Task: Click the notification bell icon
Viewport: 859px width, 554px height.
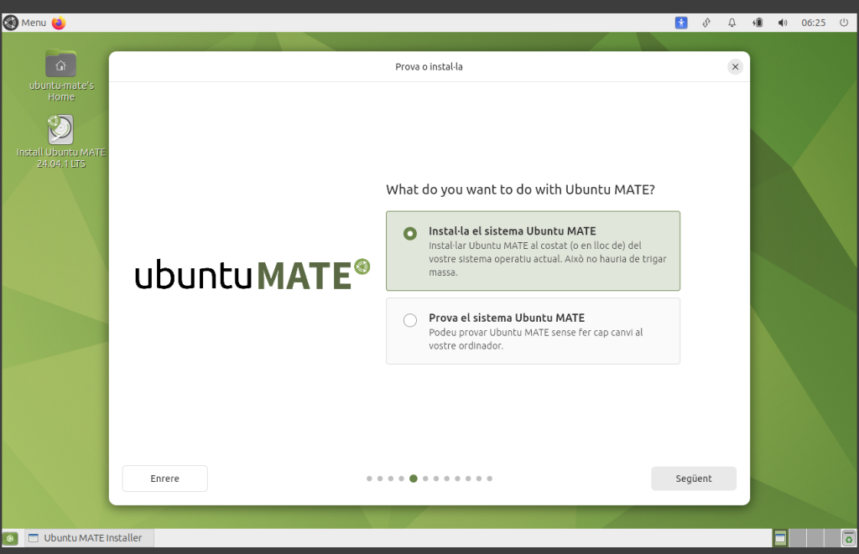Action: [x=732, y=23]
